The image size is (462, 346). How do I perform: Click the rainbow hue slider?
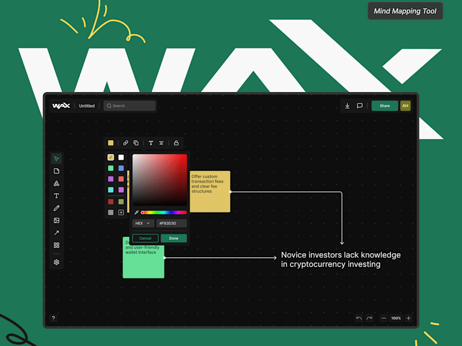click(164, 212)
